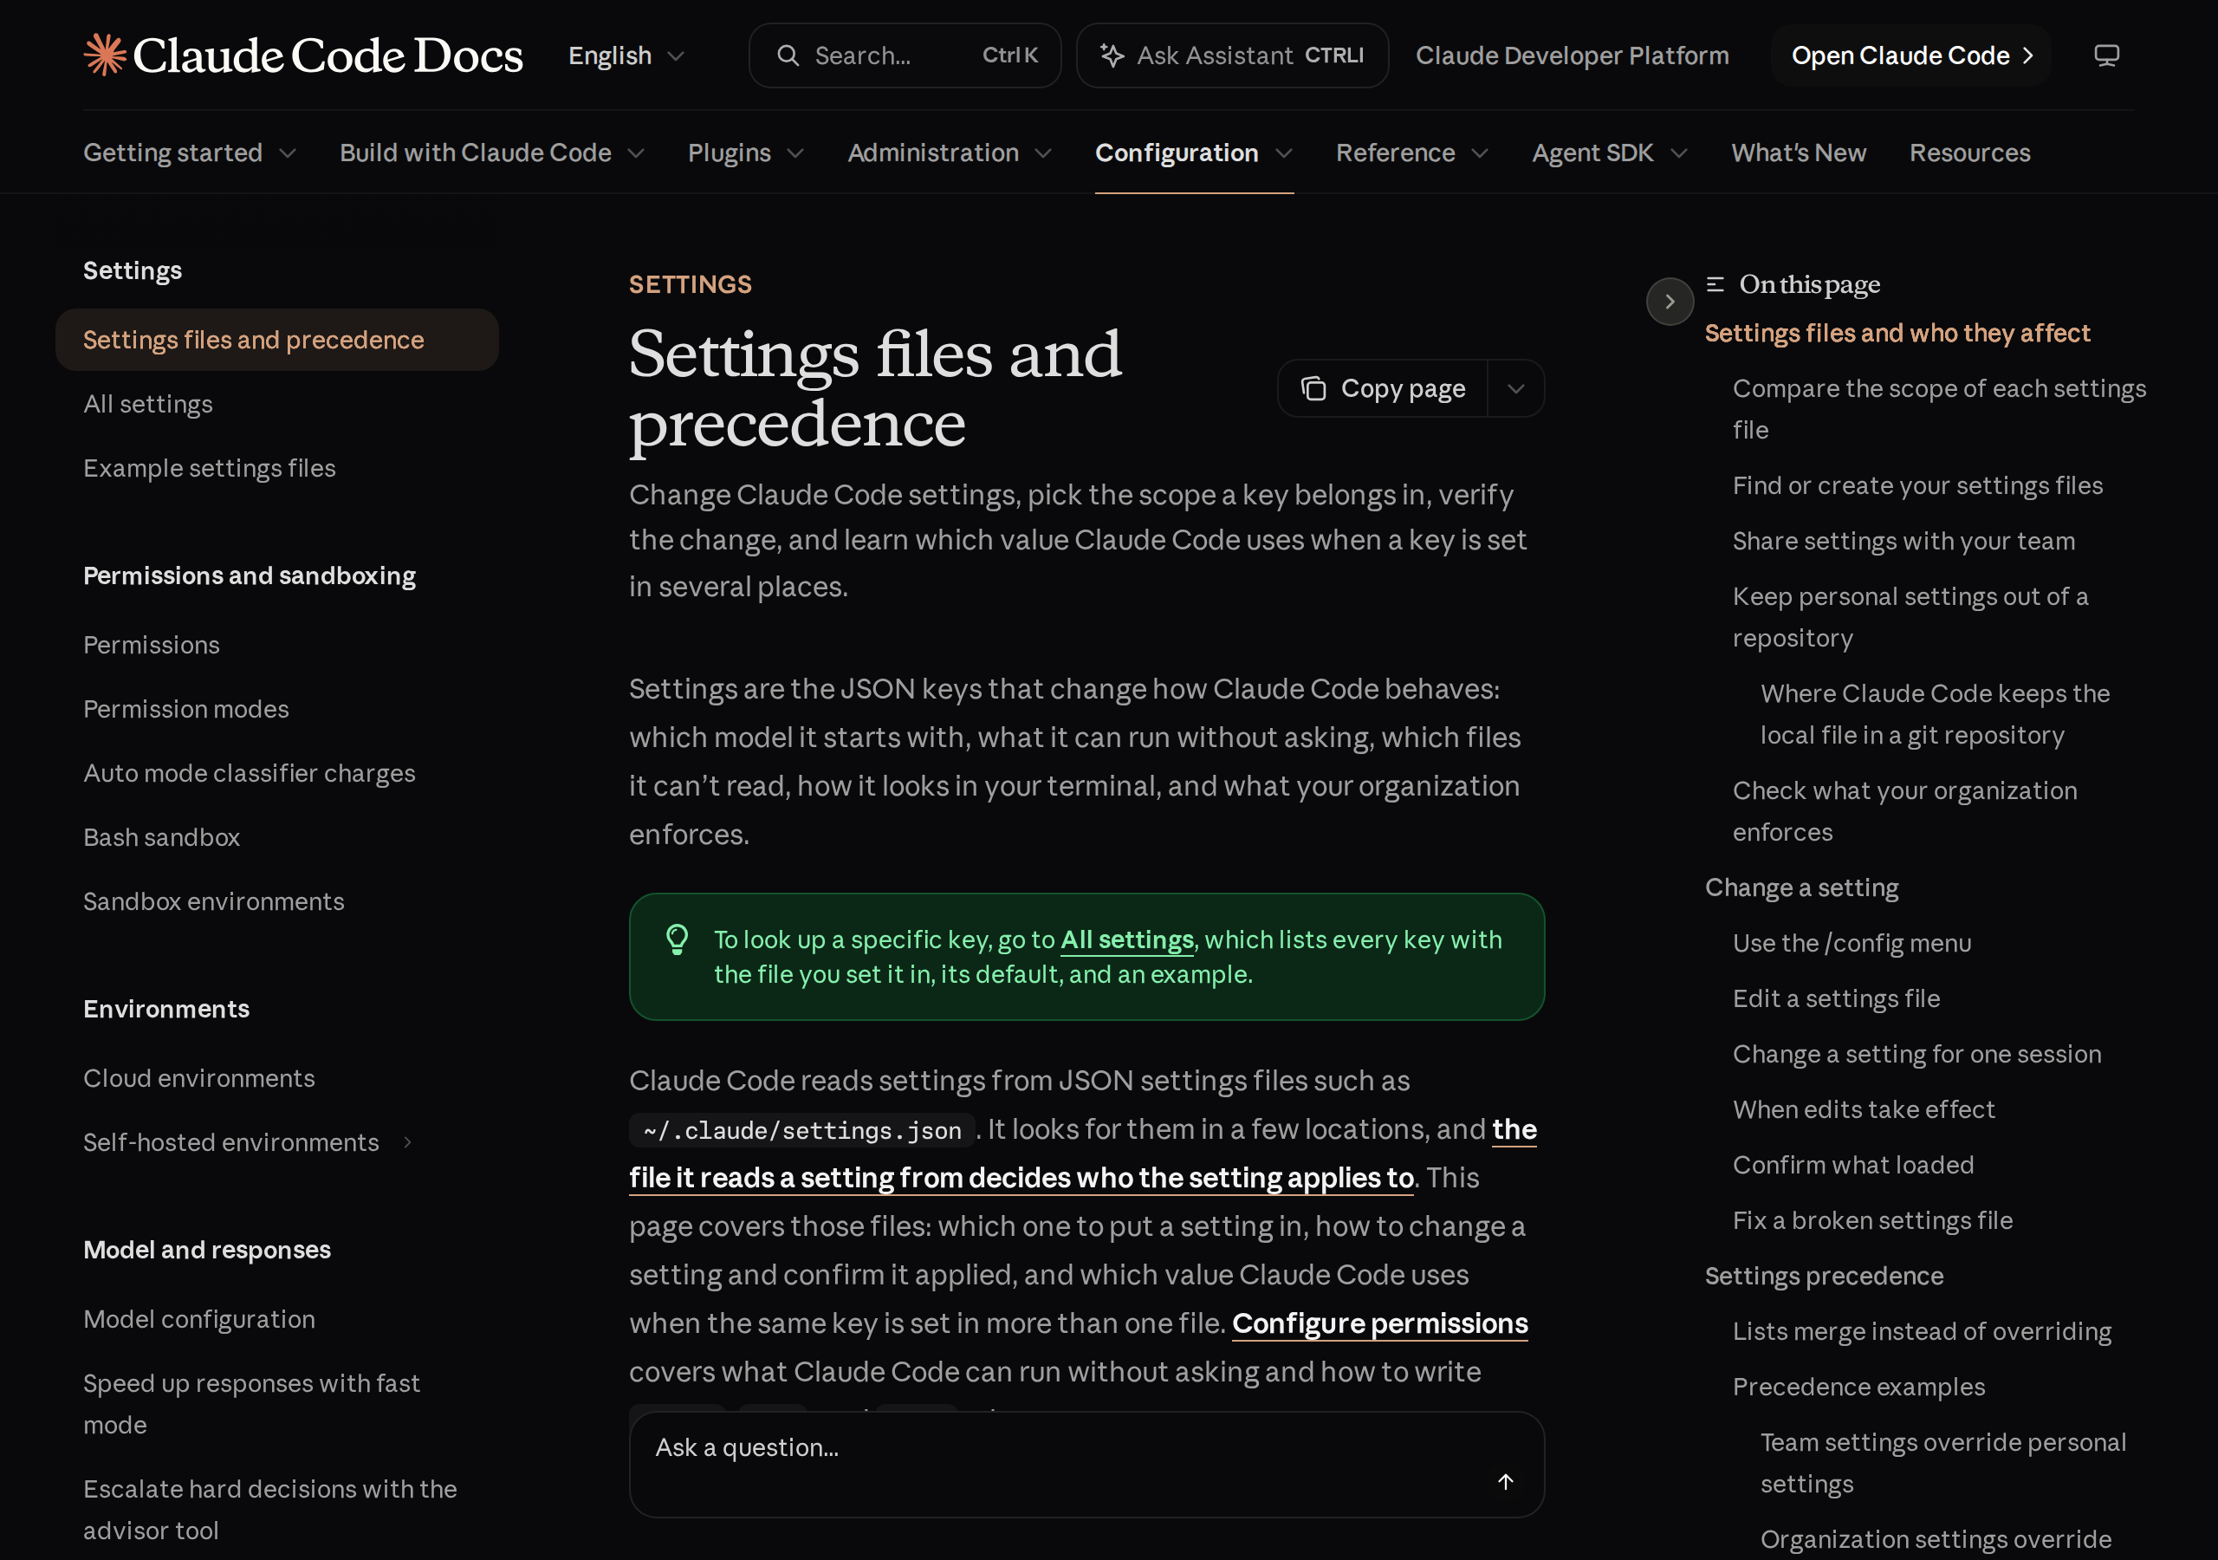Jump to Precedence examples section

tap(1858, 1387)
